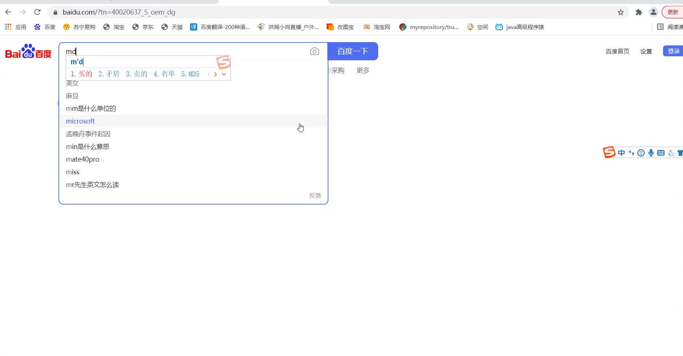The width and height of the screenshot is (683, 356).
Task: Open the emoji smiley on Sogou toolbar
Action: (x=641, y=153)
